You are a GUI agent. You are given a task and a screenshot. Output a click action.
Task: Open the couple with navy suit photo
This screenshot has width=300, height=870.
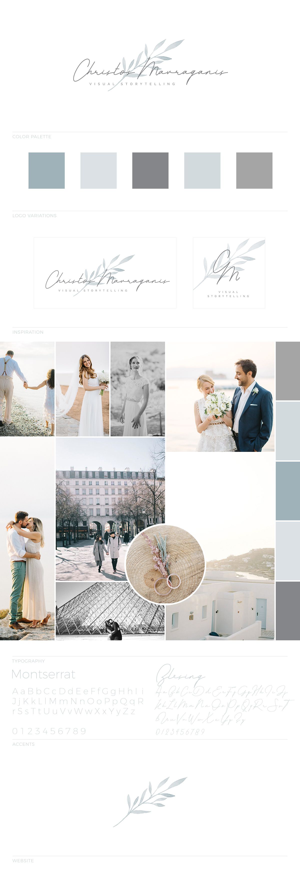point(220,396)
